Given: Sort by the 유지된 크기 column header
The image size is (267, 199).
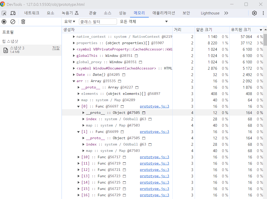Looking at the screenshot, I should 246,30.
